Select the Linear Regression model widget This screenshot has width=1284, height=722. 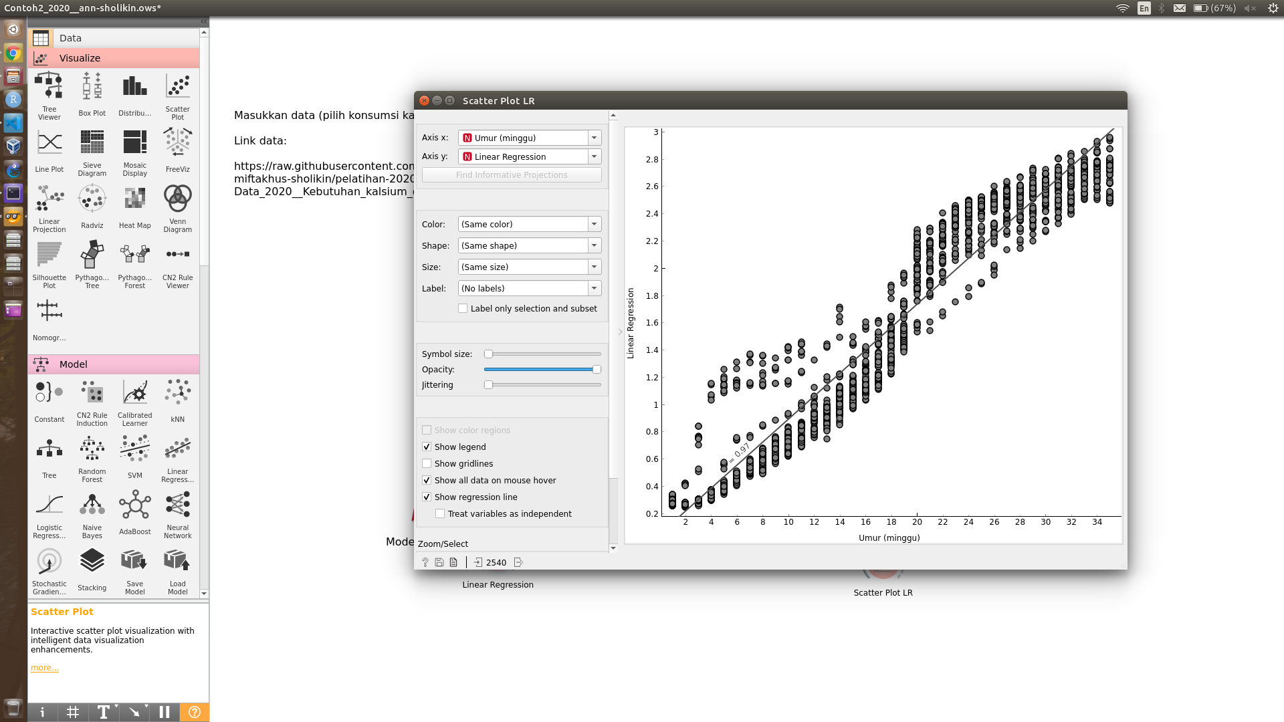[178, 458]
